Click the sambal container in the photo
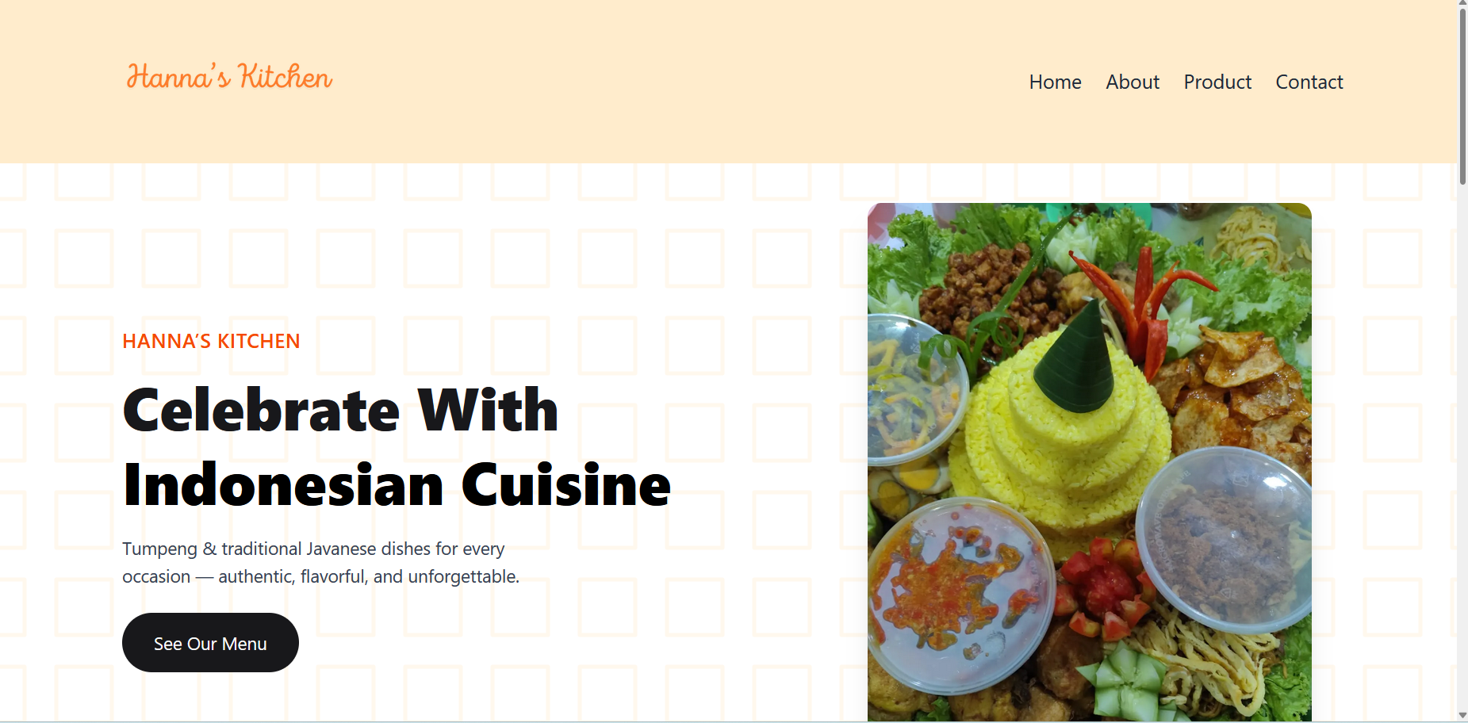 click(x=961, y=593)
